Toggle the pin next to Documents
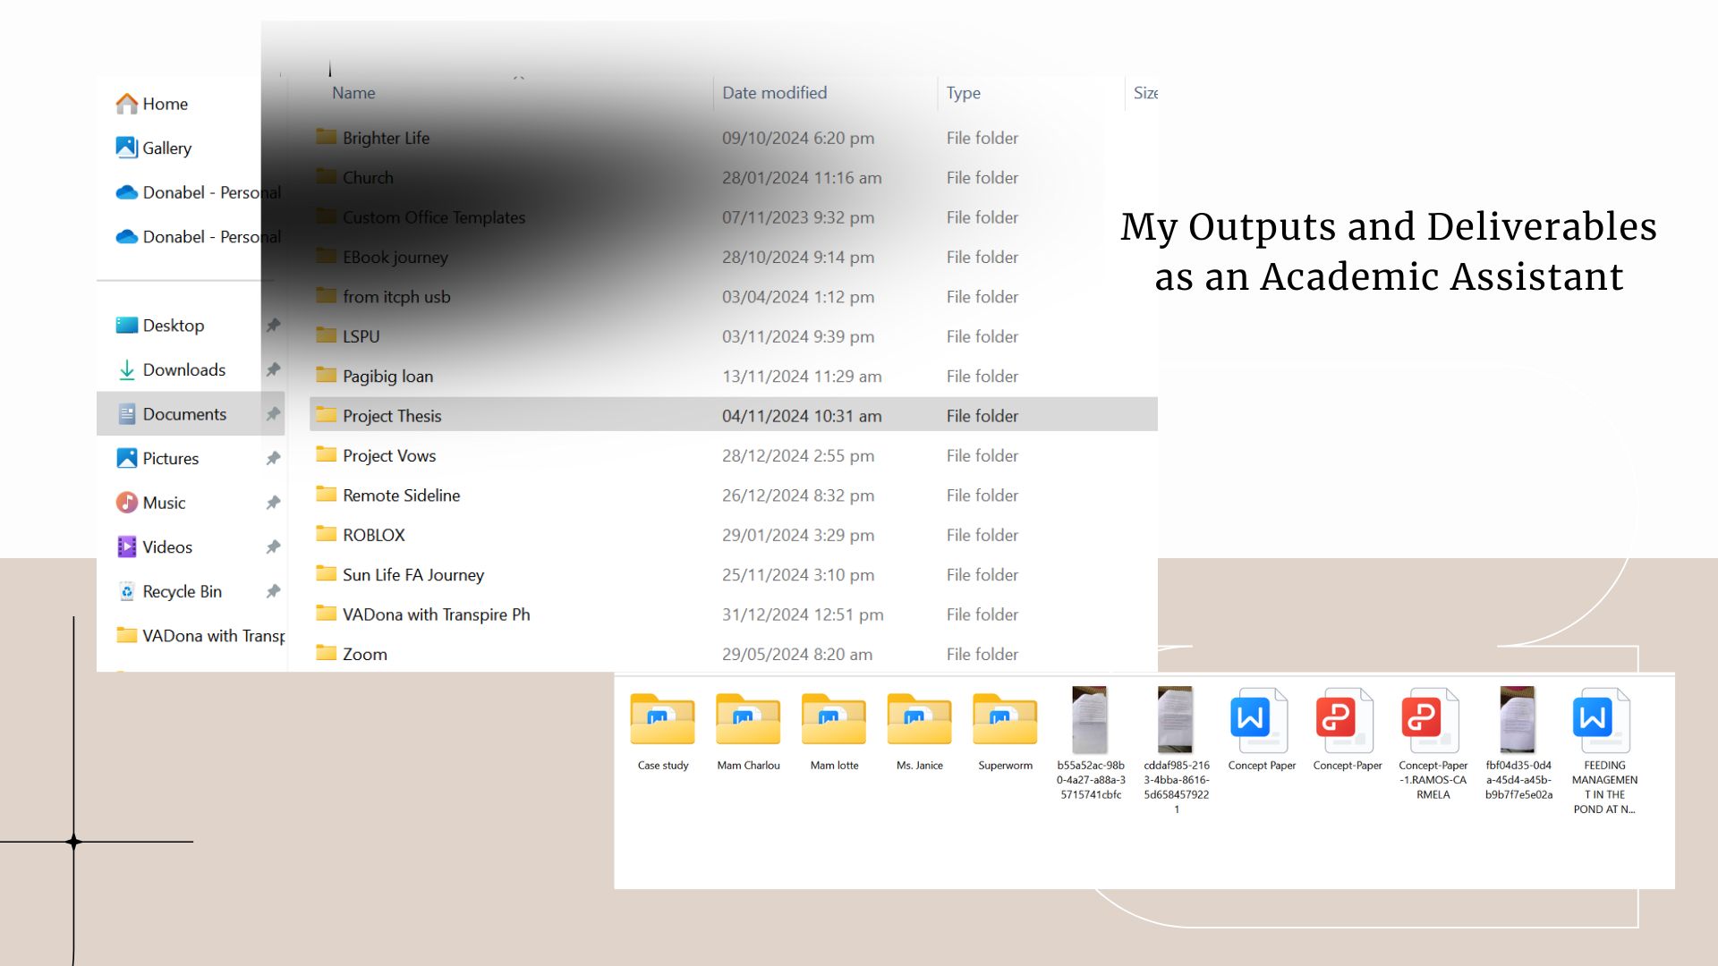1718x966 pixels. click(273, 414)
